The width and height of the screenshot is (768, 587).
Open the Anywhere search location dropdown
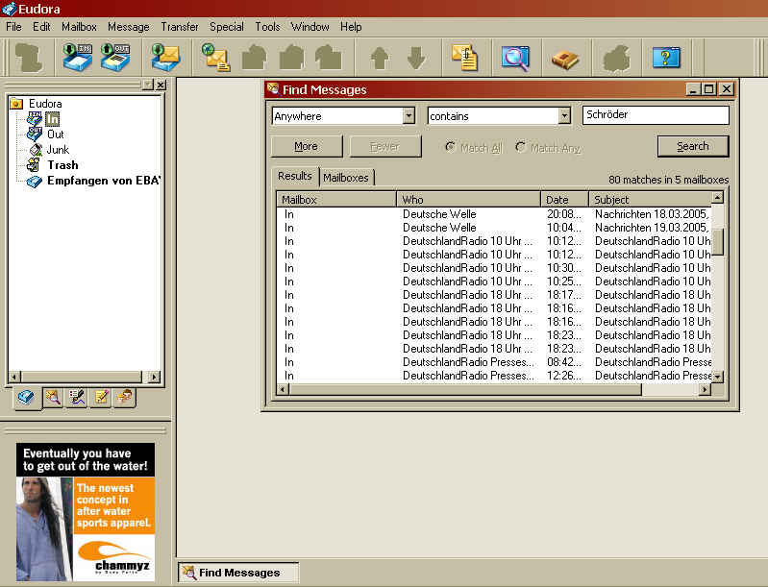409,116
